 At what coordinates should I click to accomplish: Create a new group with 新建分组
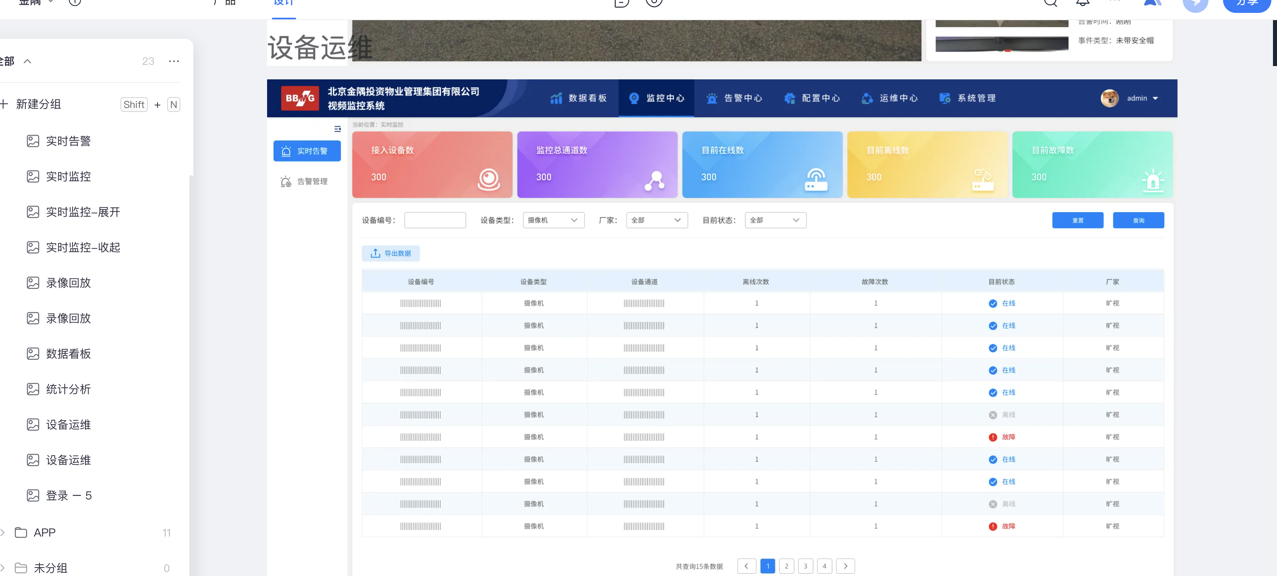pyautogui.click(x=38, y=105)
